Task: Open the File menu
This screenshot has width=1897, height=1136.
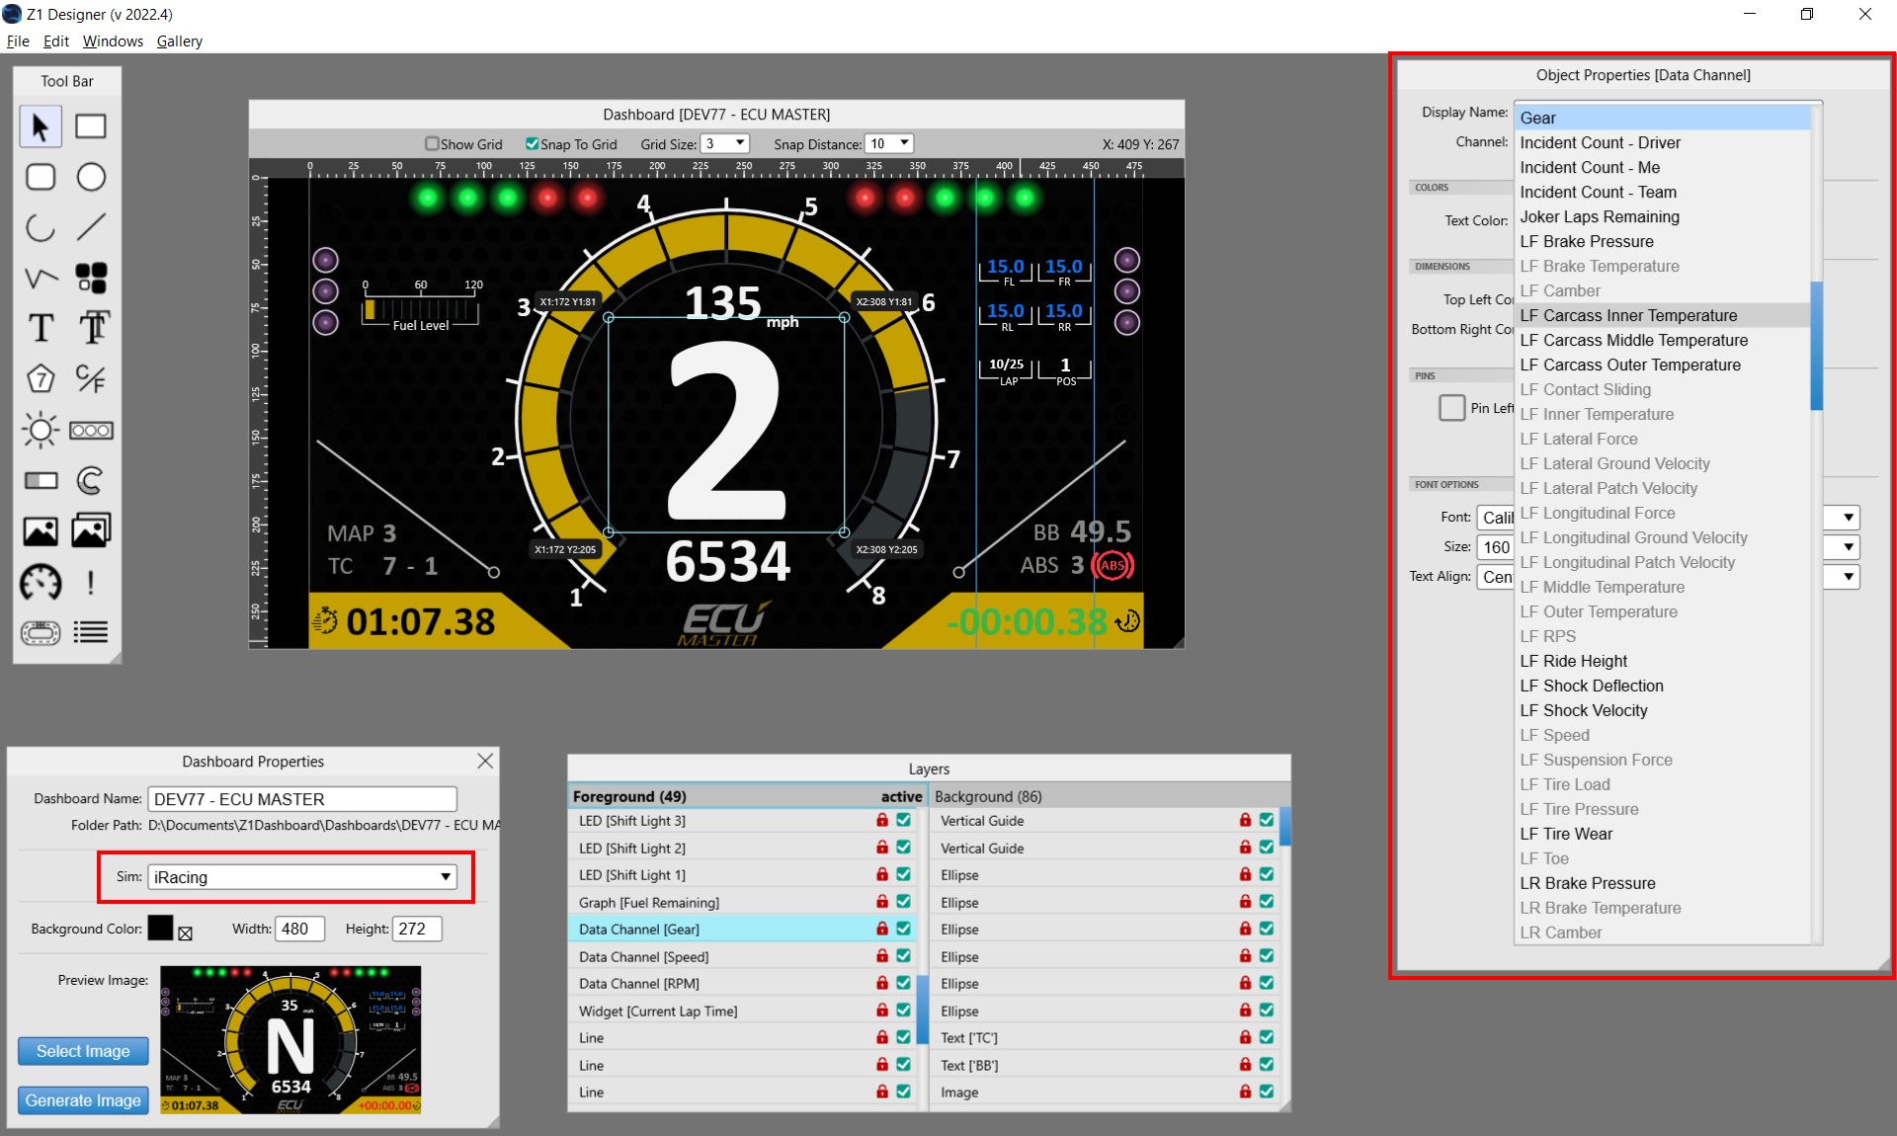Action: click(x=18, y=41)
